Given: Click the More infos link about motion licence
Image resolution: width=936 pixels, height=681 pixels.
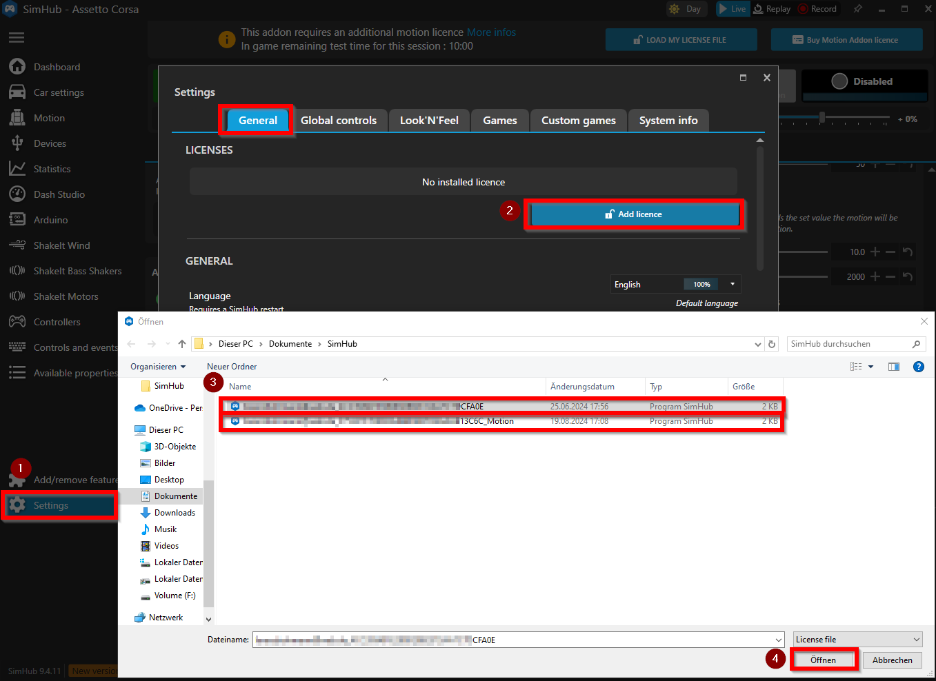Looking at the screenshot, I should tap(491, 32).
